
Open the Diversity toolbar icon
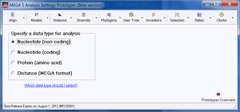(x=84, y=15)
